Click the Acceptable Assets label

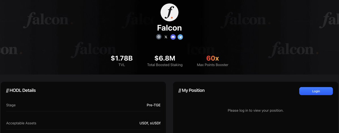(21, 123)
